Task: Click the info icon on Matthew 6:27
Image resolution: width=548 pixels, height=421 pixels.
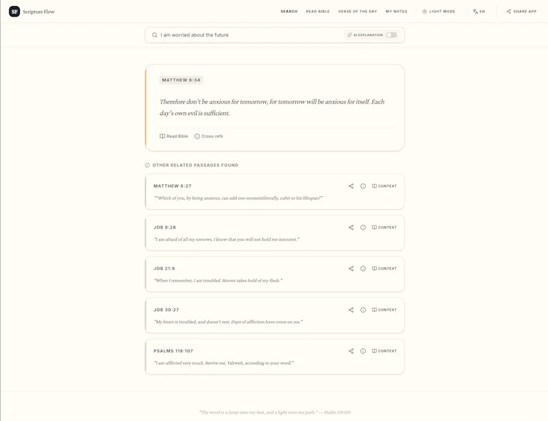Action: 363,187
